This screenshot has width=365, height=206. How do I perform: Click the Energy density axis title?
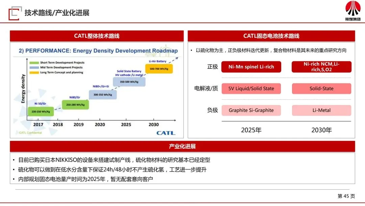[x=23, y=89]
